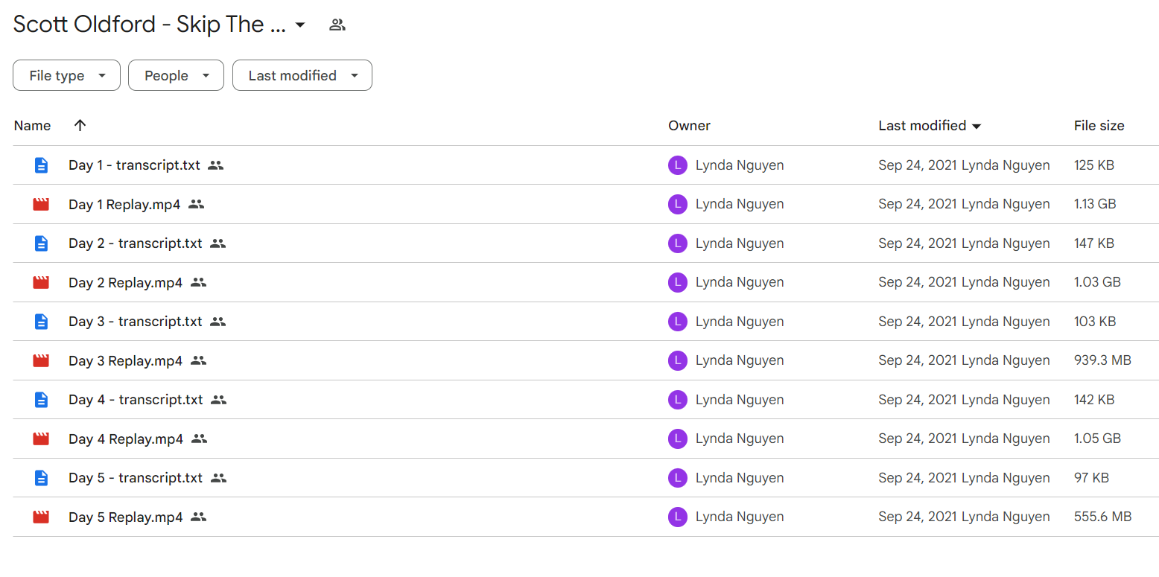Click the 939.3 MB file size value
The width and height of the screenshot is (1159, 577).
pos(1102,360)
